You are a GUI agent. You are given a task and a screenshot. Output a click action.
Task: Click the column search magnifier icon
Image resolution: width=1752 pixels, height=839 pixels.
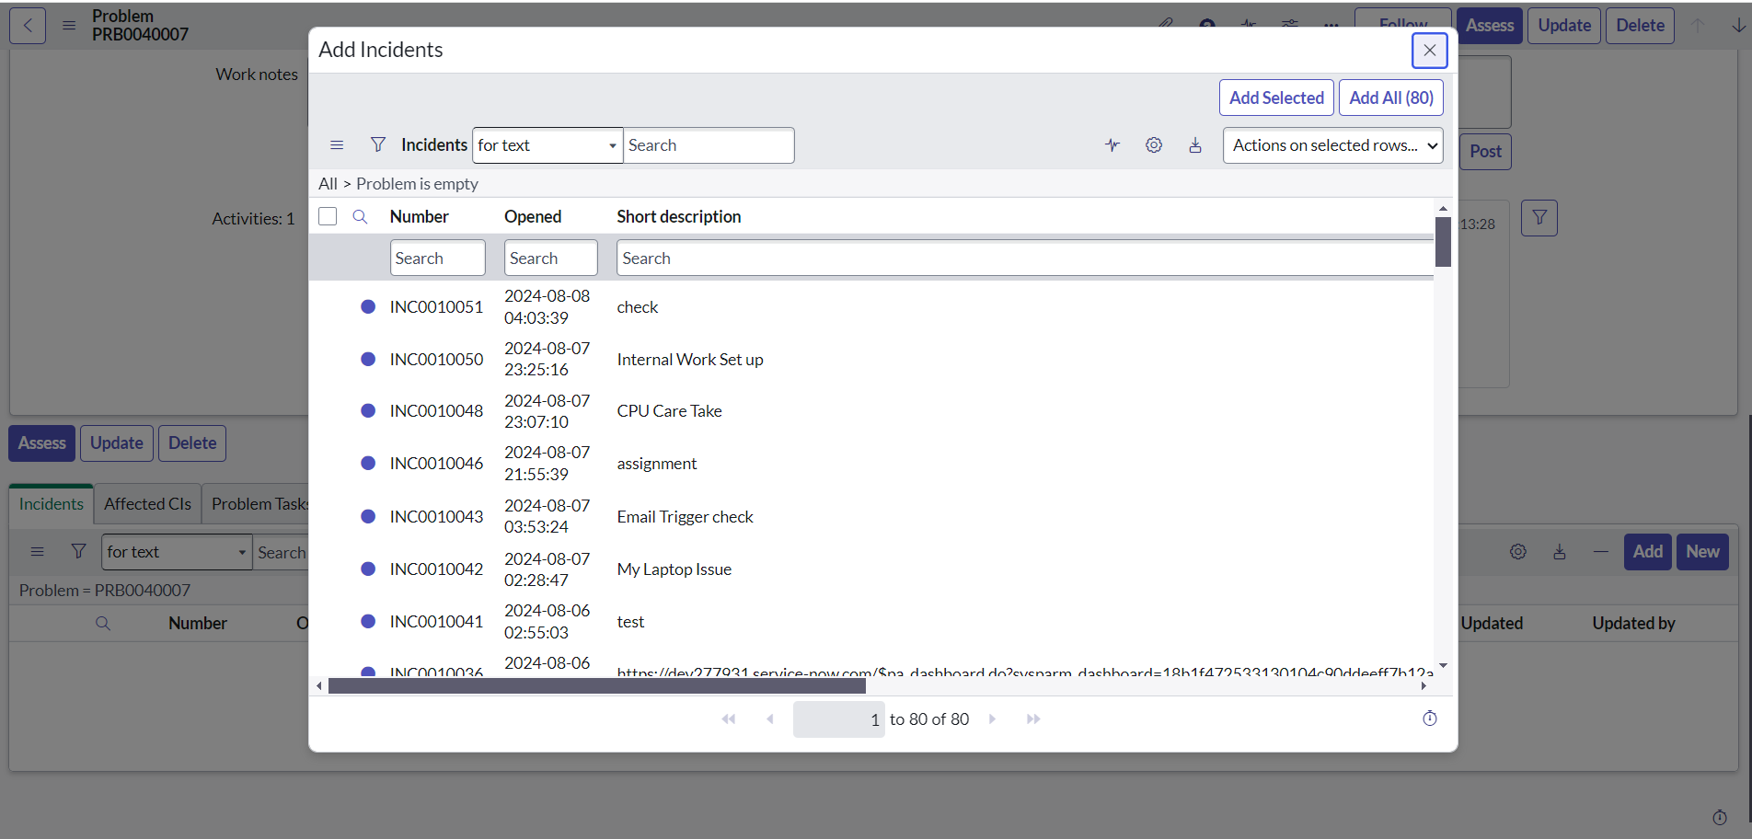coord(360,216)
